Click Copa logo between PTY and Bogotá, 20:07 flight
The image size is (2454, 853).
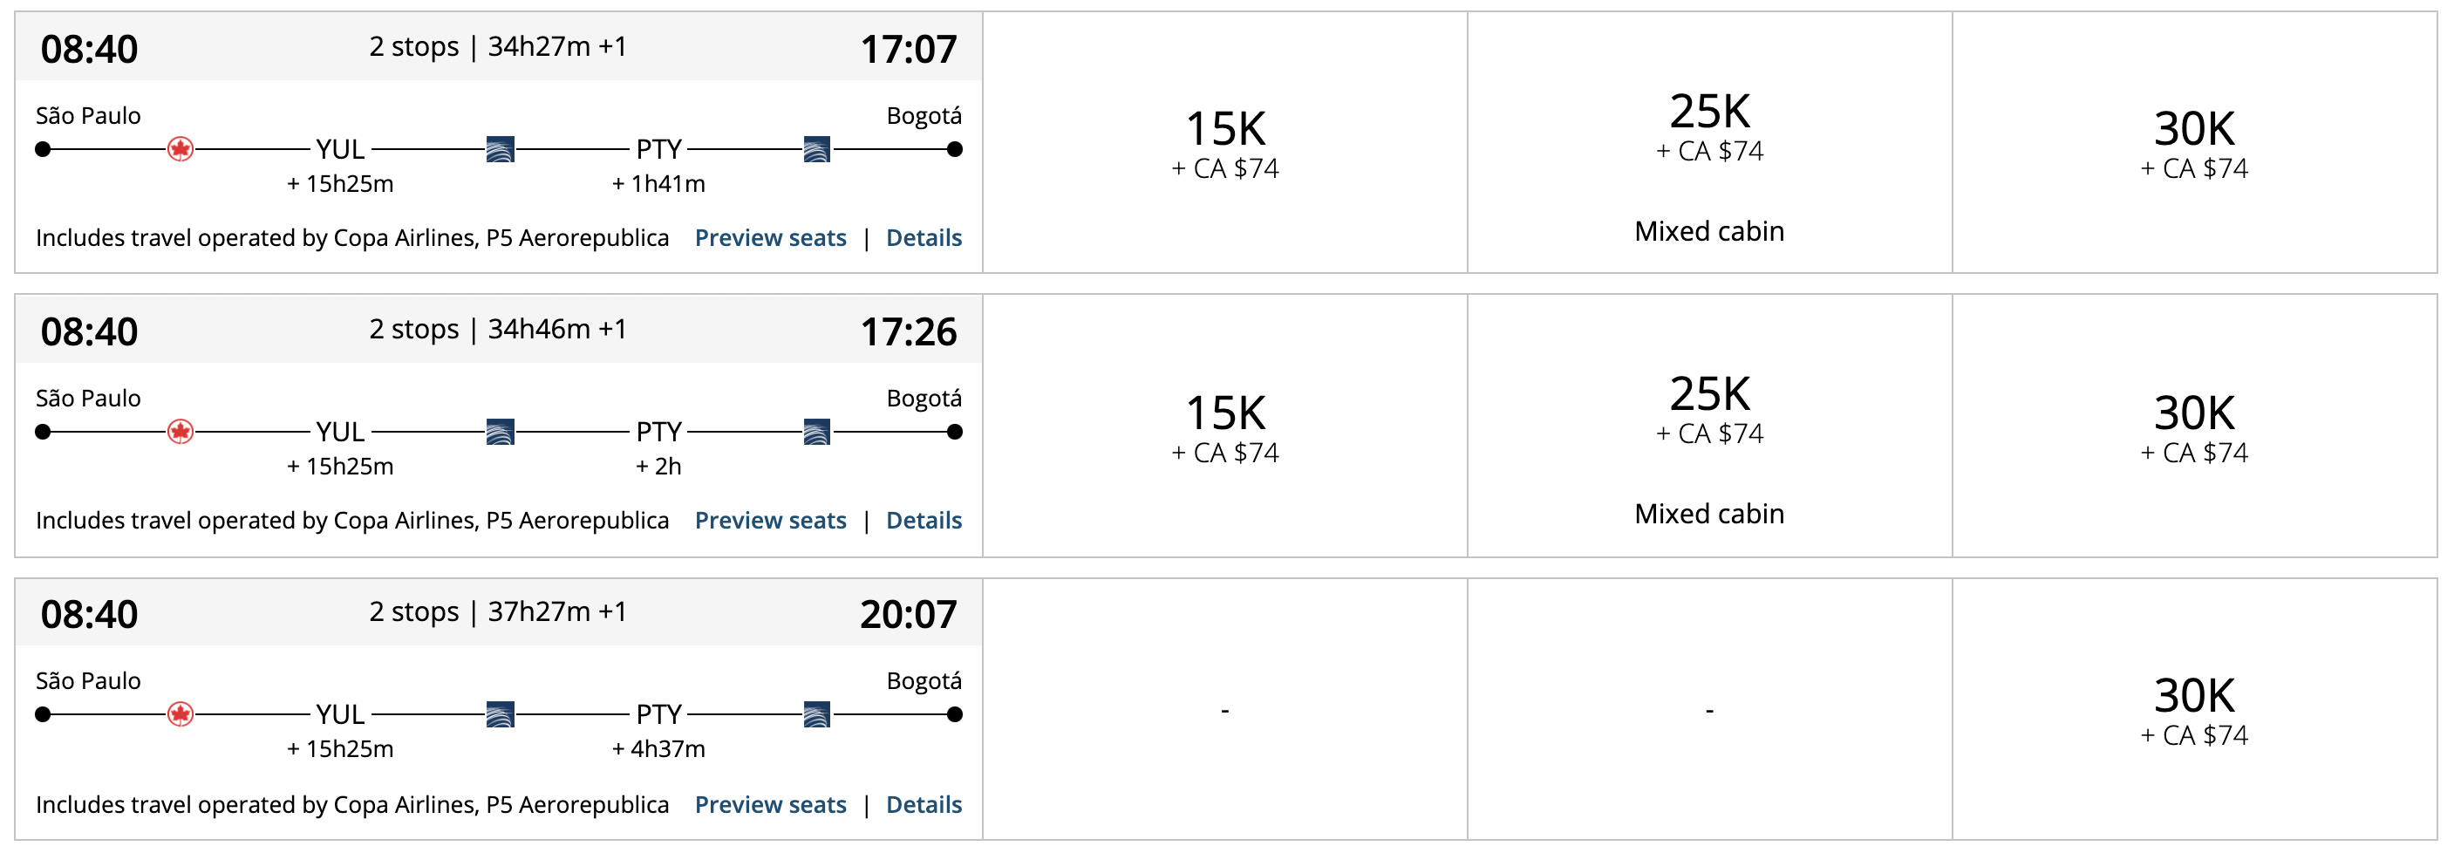click(x=816, y=713)
